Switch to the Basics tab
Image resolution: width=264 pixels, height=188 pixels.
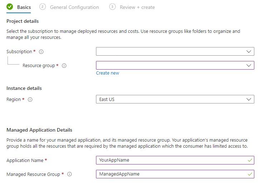pyautogui.click(x=24, y=7)
